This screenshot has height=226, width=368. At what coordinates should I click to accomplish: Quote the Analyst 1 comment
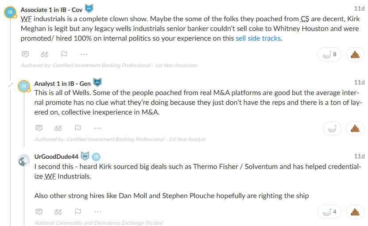pos(58,128)
